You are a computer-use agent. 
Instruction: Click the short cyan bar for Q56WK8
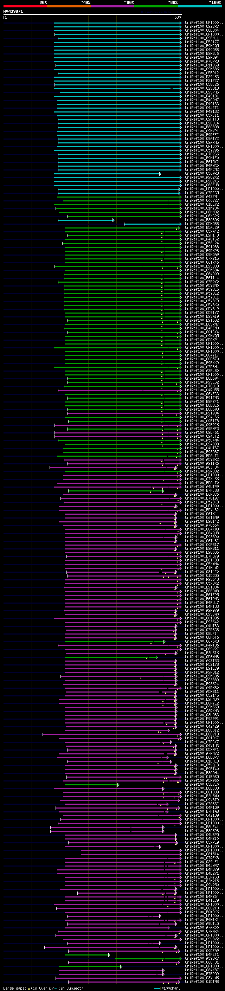click(x=107, y=174)
